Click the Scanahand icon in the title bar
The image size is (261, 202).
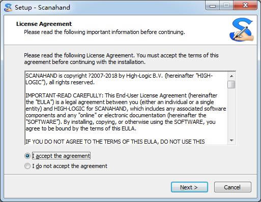8,8
